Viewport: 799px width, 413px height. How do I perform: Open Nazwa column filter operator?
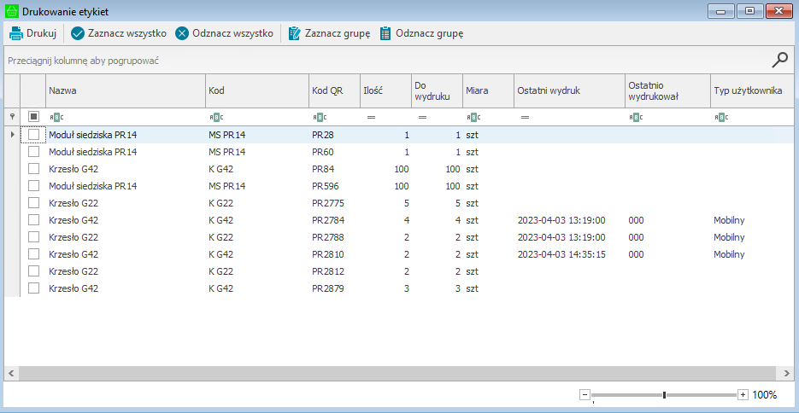(56, 117)
